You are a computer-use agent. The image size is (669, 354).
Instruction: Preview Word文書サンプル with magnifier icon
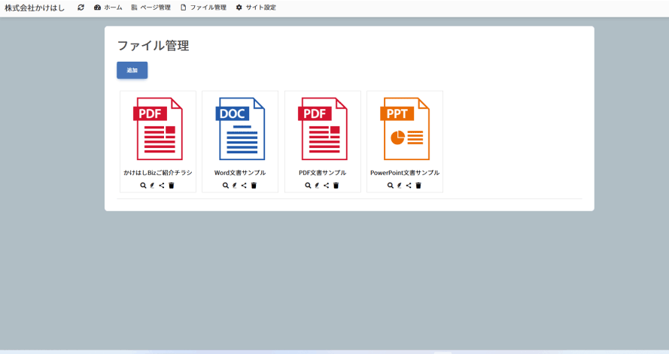[226, 186]
